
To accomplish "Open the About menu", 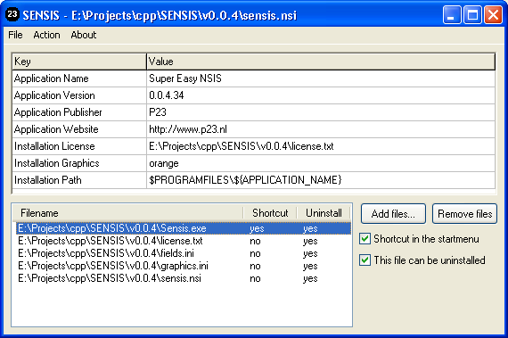I will pyautogui.click(x=84, y=35).
